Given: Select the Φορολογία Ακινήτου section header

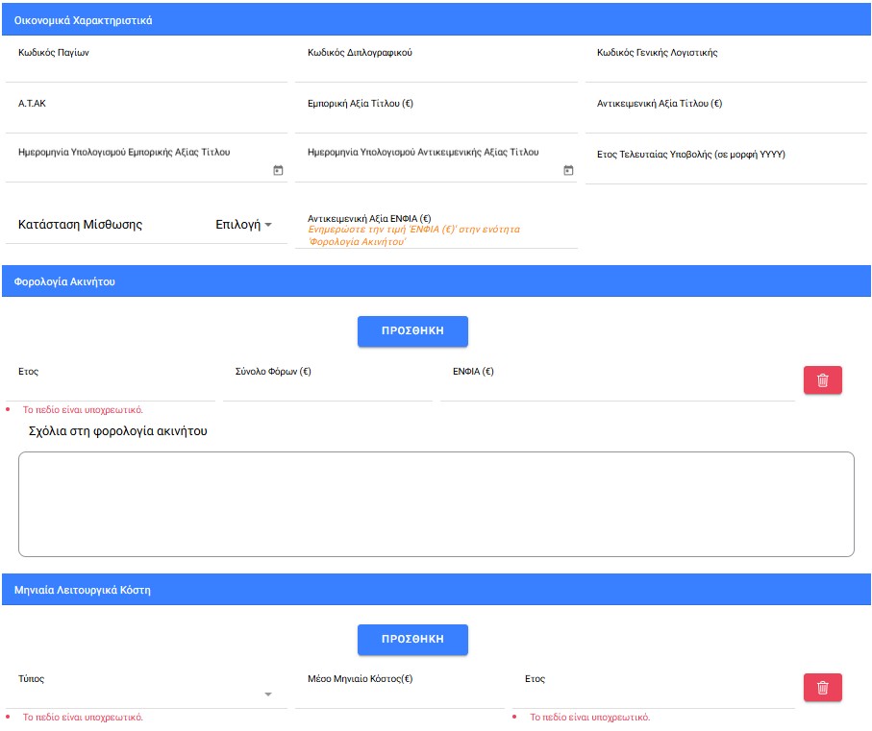Looking at the screenshot, I should pos(436,281).
